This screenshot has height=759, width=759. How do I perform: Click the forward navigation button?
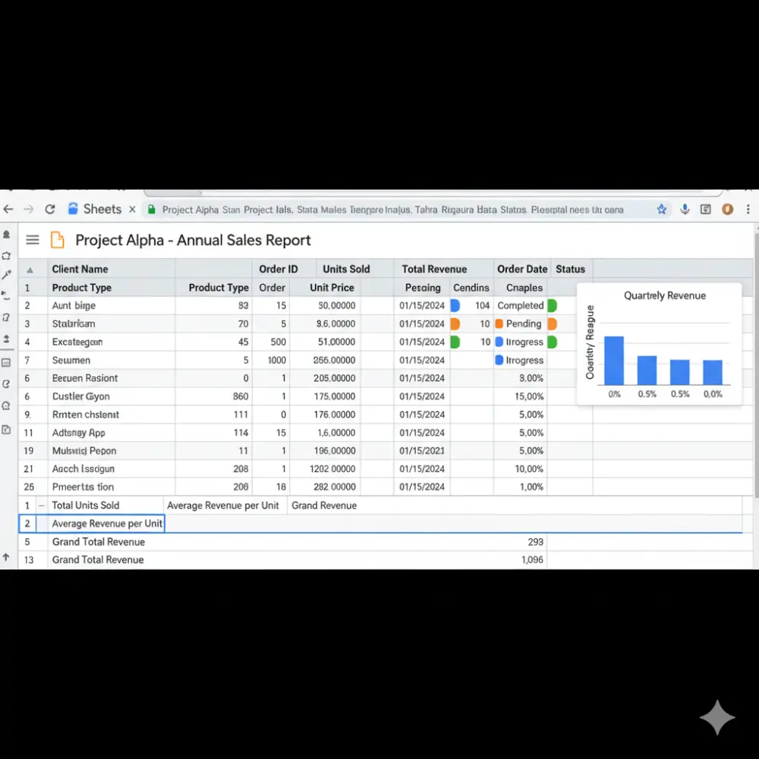[x=29, y=209]
